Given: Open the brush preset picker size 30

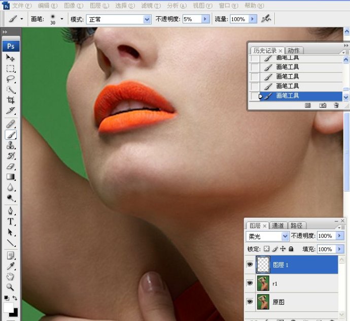Looking at the screenshot, I should [62, 19].
